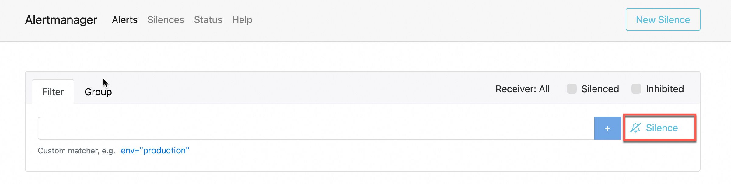The image size is (731, 184).
Task: Click the env="production" example matcher link
Action: point(155,151)
